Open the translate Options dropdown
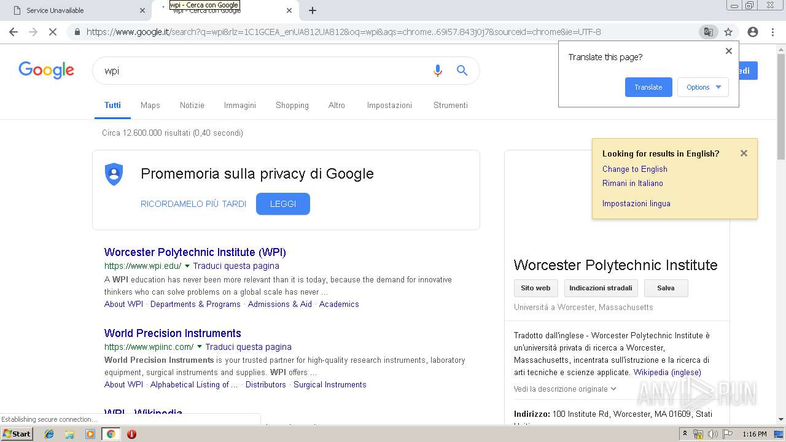This screenshot has height=442, width=786. pos(703,87)
